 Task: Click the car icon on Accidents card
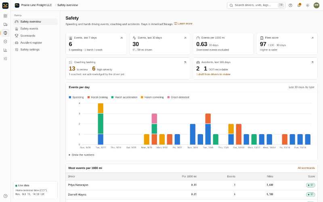click(198, 62)
